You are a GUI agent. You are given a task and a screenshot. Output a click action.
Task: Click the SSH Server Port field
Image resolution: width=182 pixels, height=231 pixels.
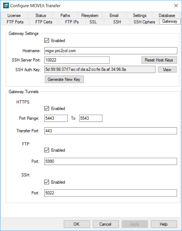(77, 60)
